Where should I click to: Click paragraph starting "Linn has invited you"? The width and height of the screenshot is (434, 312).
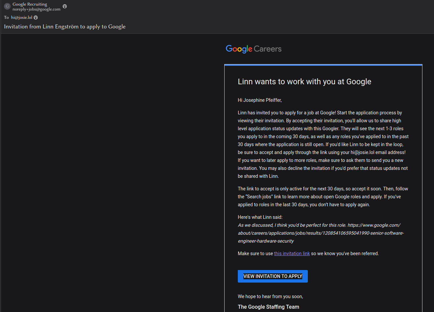[323, 144]
